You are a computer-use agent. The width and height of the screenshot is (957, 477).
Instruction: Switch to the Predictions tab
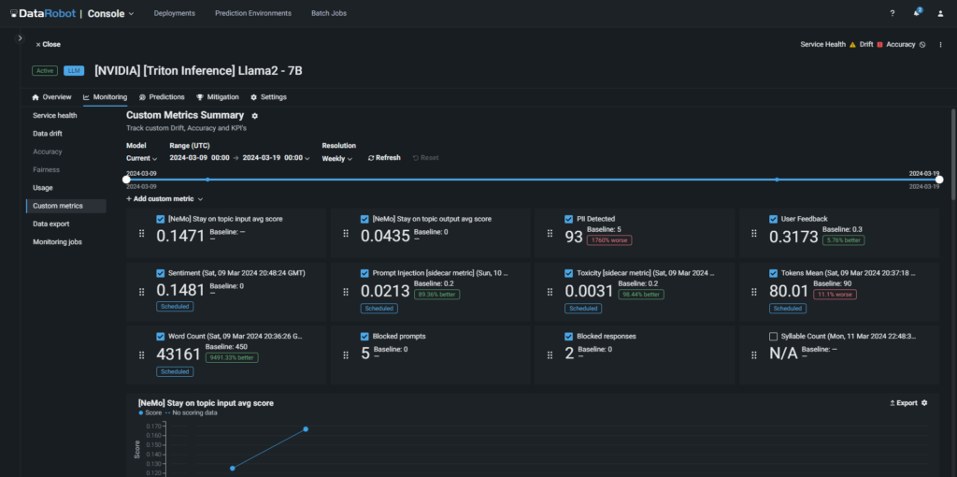click(162, 97)
